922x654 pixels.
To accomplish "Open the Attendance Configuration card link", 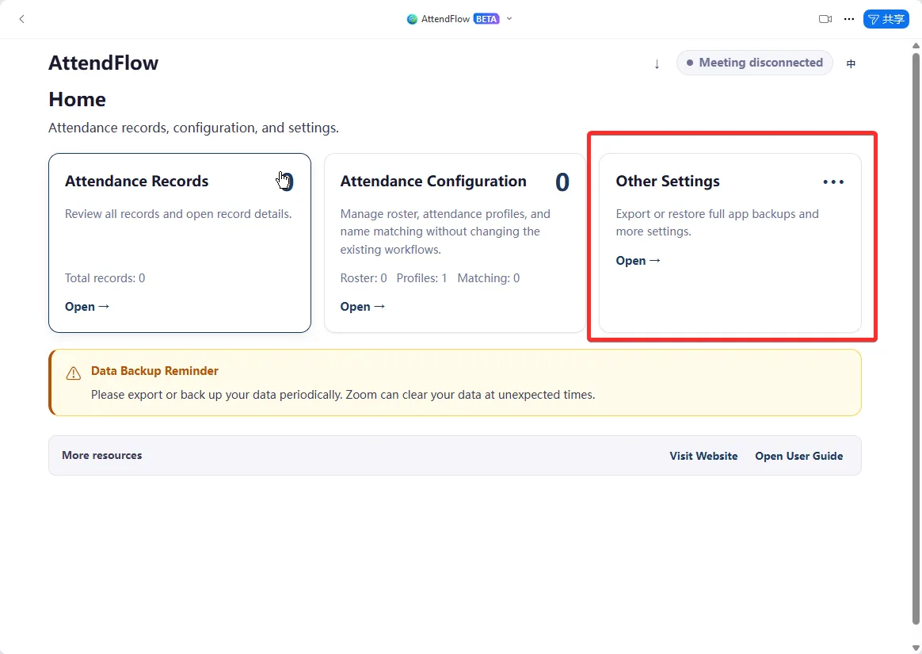I will 362,307.
